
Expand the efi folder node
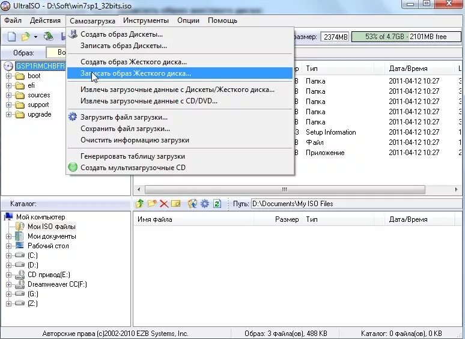point(8,85)
